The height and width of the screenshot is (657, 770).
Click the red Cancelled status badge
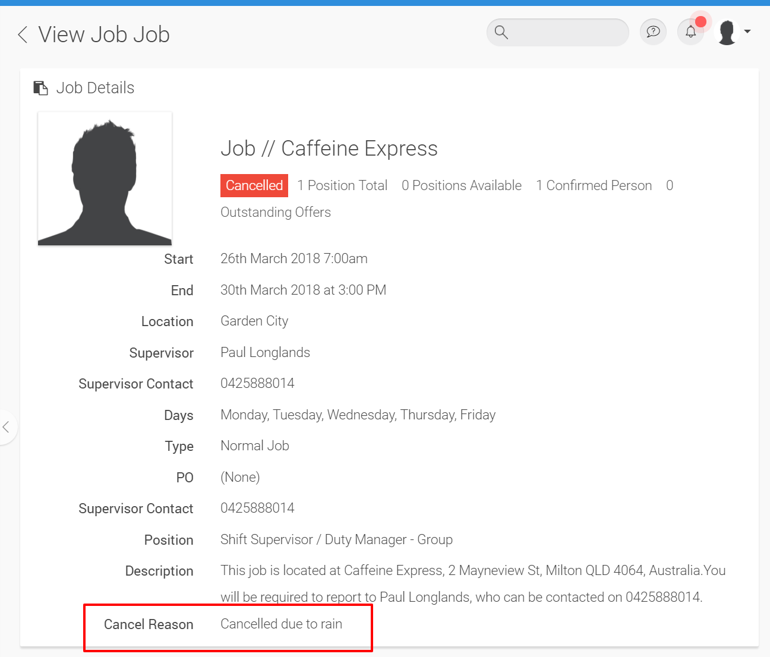pos(254,185)
